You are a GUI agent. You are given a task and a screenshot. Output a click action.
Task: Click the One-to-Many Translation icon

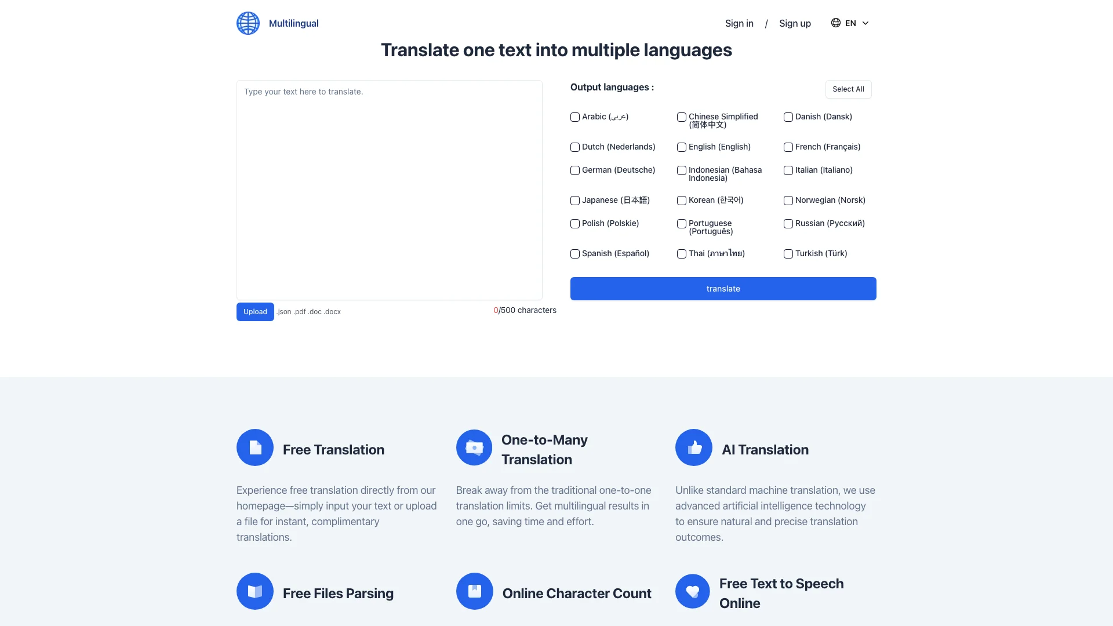pyautogui.click(x=474, y=447)
